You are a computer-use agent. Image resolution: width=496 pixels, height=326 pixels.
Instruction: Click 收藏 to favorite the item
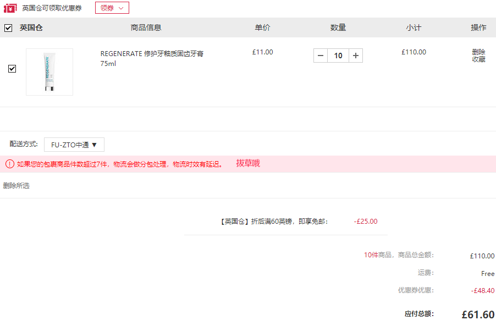[x=478, y=59]
